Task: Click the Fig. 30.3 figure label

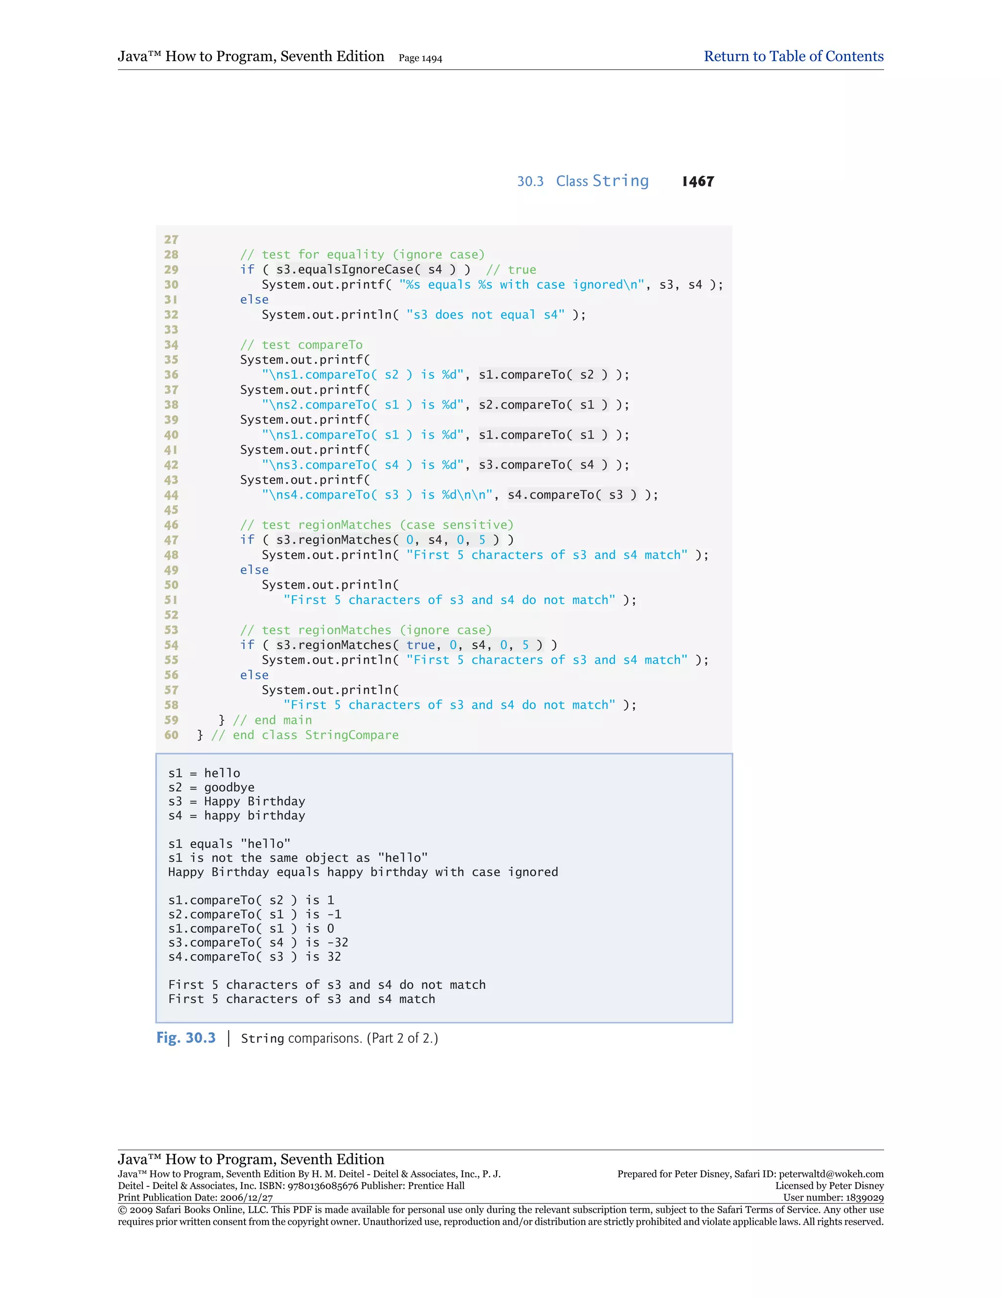Action: (x=186, y=1038)
